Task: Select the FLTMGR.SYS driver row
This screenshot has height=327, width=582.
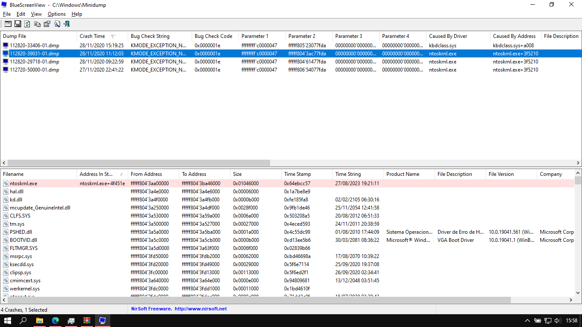Action: (x=287, y=248)
